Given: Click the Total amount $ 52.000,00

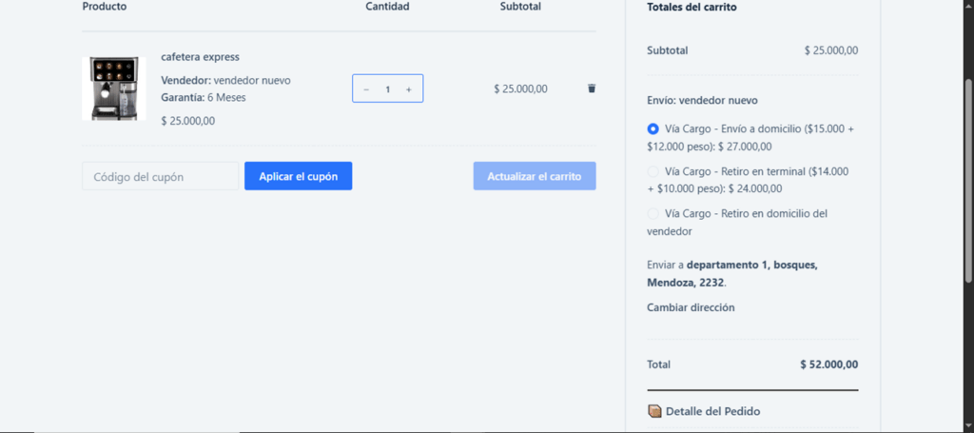Looking at the screenshot, I should pos(829,364).
